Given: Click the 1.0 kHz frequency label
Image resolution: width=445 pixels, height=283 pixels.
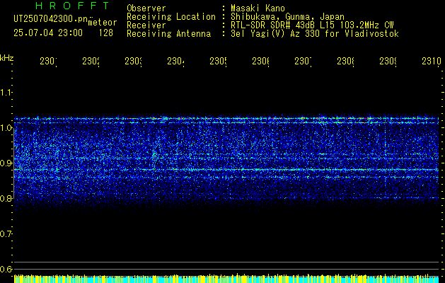Looking at the screenshot, I should [6, 128].
